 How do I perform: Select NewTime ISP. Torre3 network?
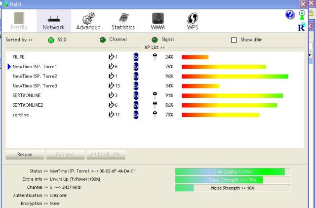[155, 86]
